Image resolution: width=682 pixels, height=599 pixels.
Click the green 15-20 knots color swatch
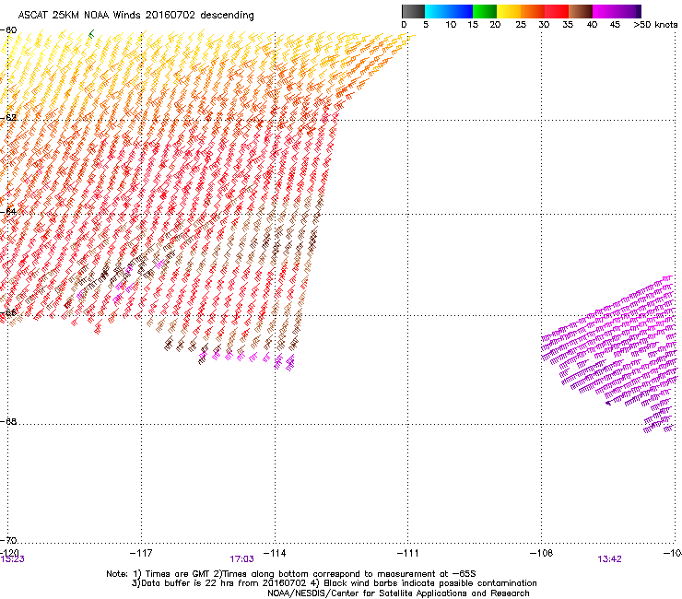(485, 11)
